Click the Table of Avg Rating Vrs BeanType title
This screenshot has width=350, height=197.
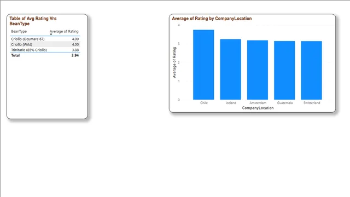(x=33, y=21)
